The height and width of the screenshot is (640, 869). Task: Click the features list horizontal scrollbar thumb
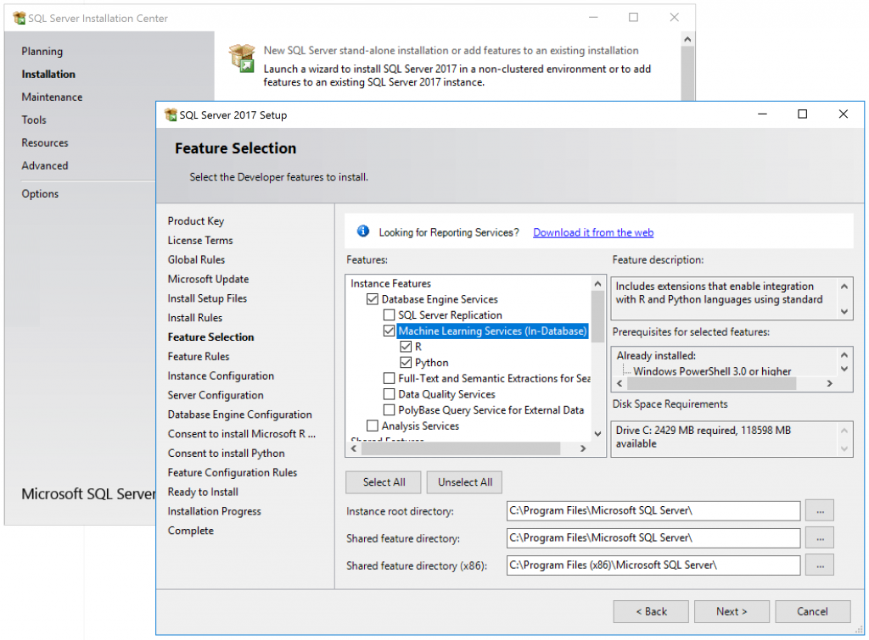point(461,448)
